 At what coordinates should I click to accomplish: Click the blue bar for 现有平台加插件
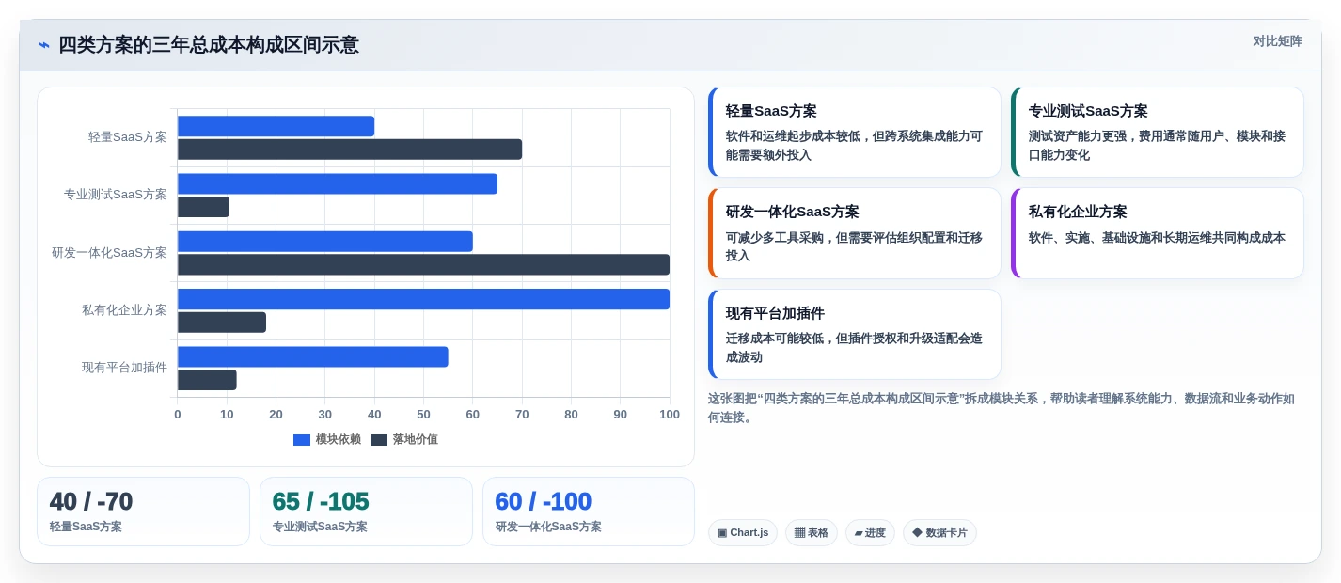(313, 357)
